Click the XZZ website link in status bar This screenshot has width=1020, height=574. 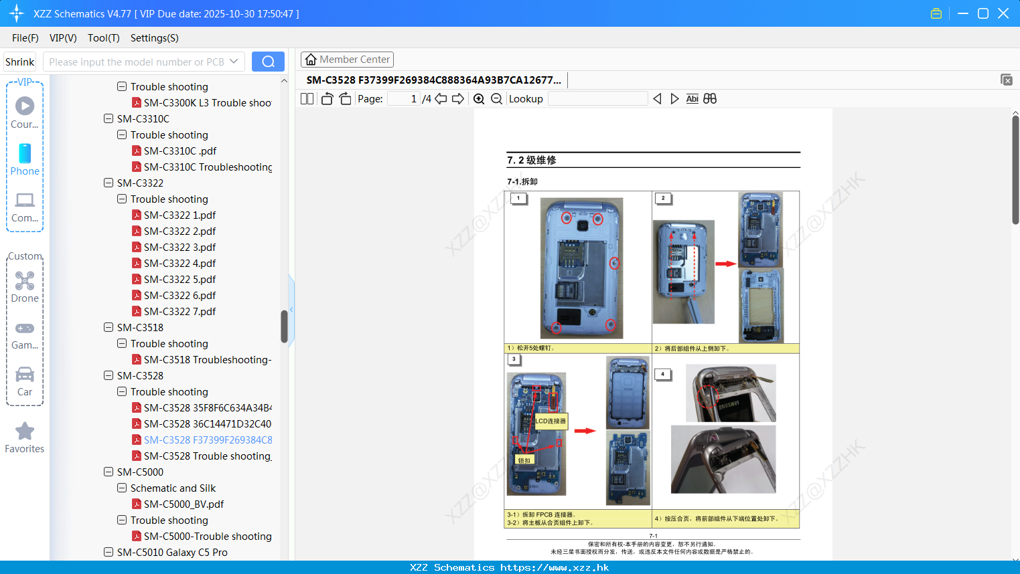tap(555, 567)
